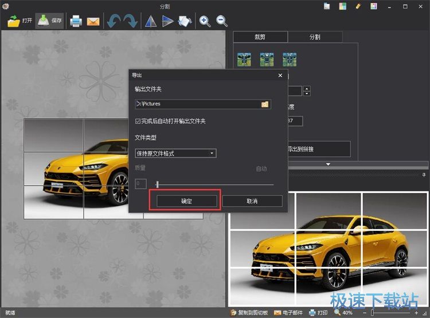
Task: Click the split preview image in lower right panel
Action: pyautogui.click(x=329, y=249)
